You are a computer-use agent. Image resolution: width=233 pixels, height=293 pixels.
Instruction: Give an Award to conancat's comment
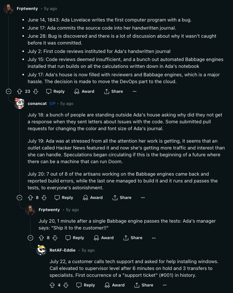93,197
